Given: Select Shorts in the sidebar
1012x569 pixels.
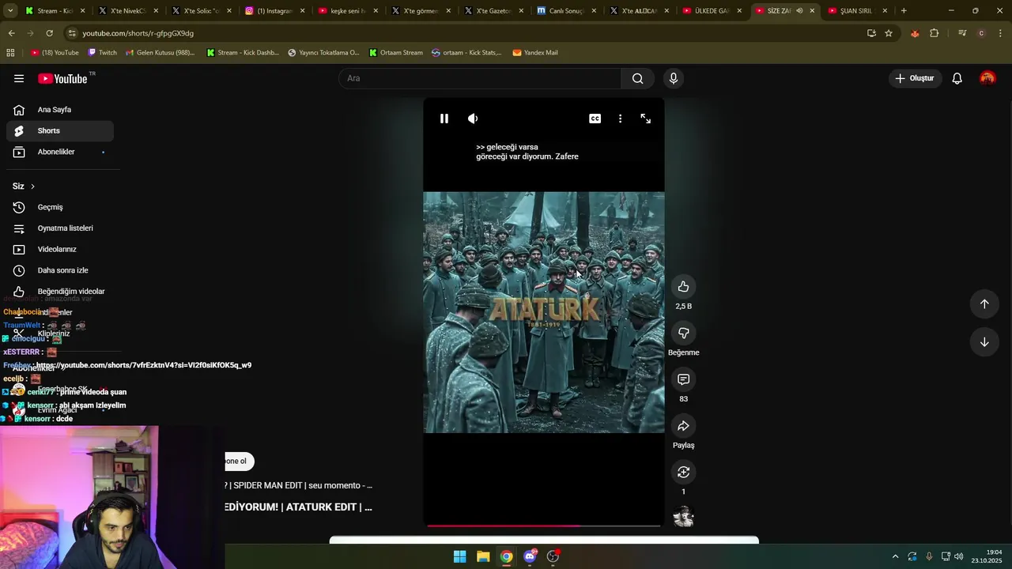Looking at the screenshot, I should (60, 130).
